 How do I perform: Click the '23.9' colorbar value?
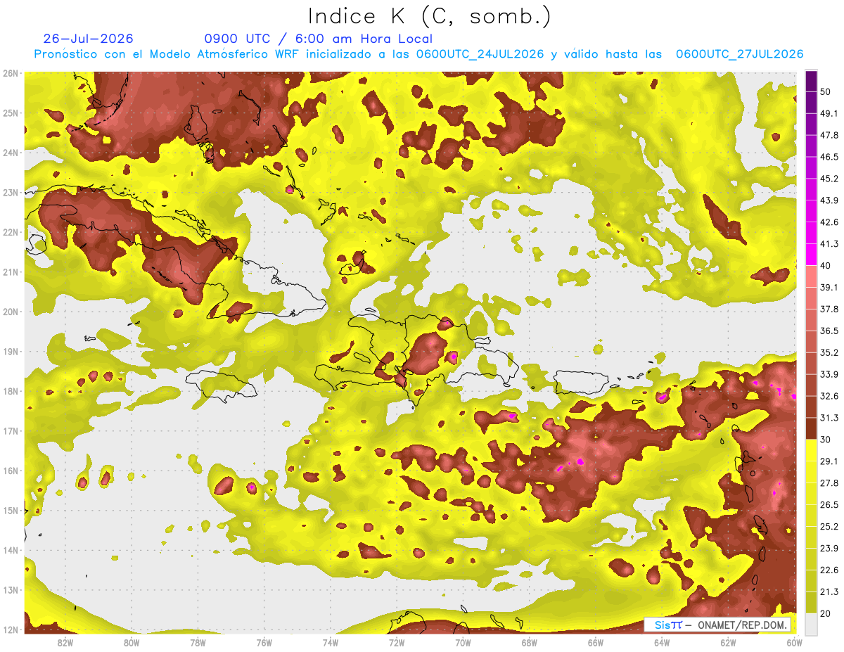point(829,549)
